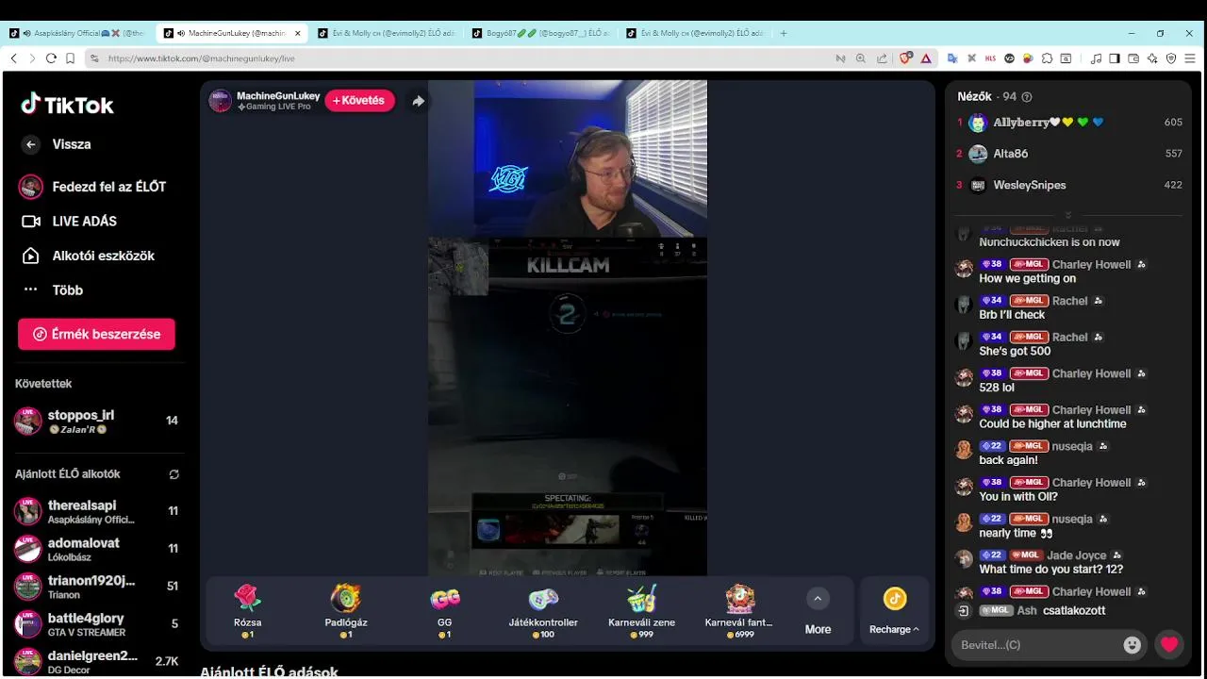The height and width of the screenshot is (679, 1207).
Task: Open LIVE ADÁS section
Action: [69, 222]
